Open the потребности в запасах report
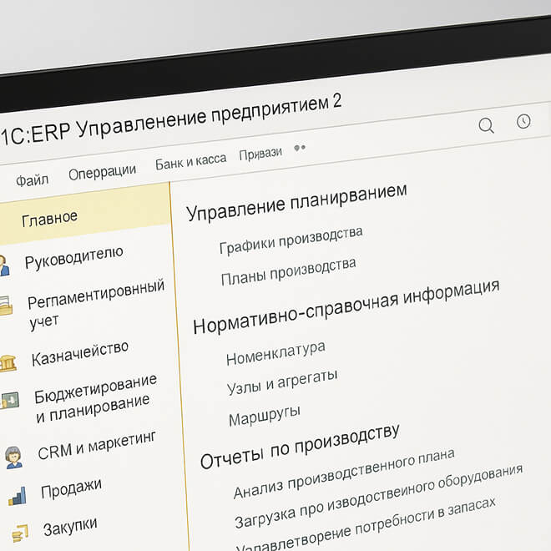 (366, 524)
